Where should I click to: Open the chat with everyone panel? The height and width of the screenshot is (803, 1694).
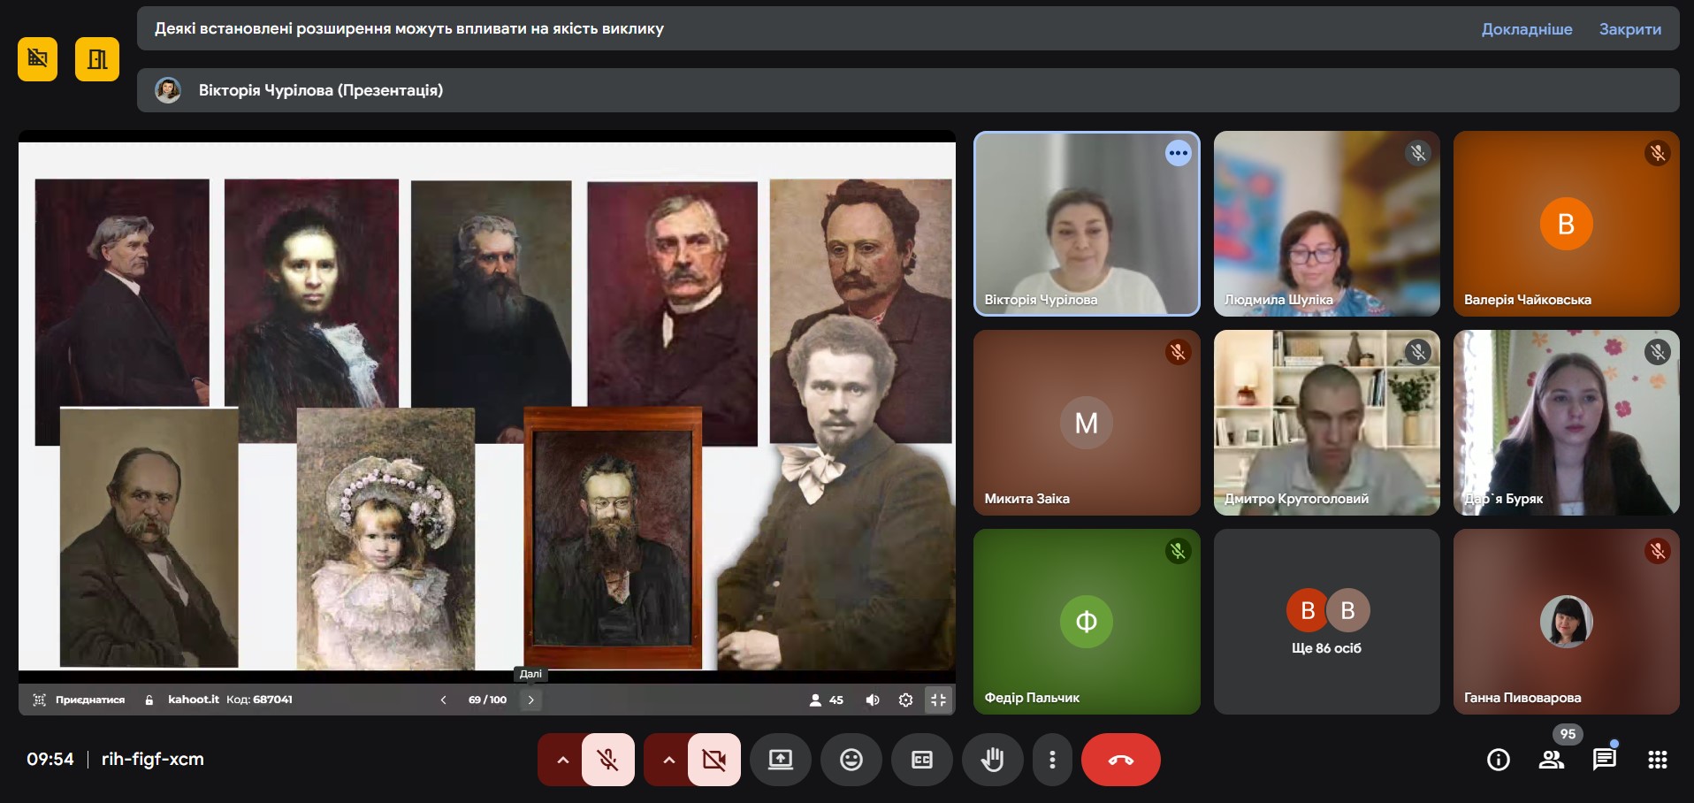1605,760
